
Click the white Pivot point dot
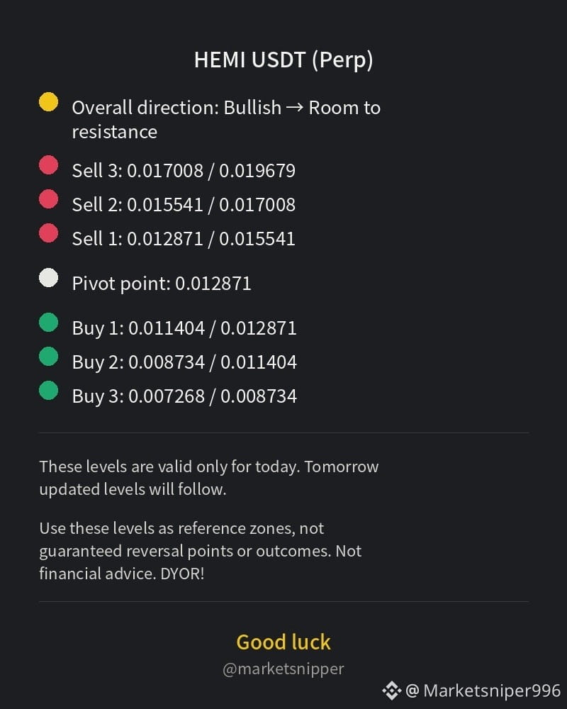tap(48, 278)
